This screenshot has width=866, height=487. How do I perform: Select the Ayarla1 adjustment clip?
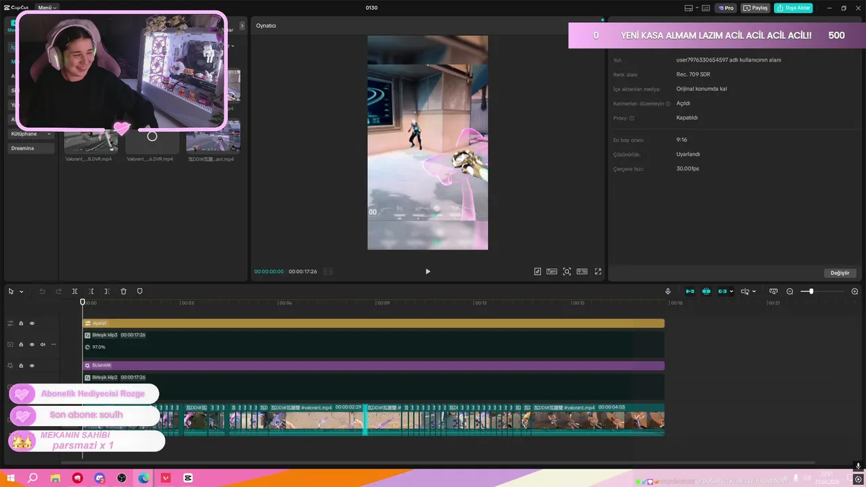[373, 323]
